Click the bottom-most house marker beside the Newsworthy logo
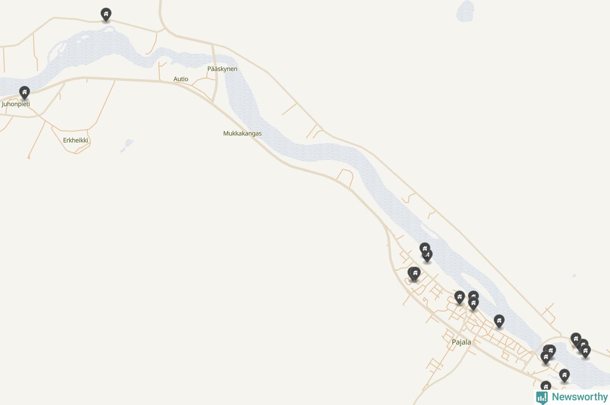The image size is (610, 405). click(x=546, y=387)
